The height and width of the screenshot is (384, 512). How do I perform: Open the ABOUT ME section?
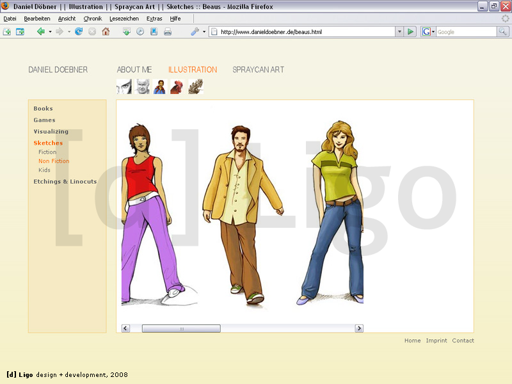coord(134,70)
